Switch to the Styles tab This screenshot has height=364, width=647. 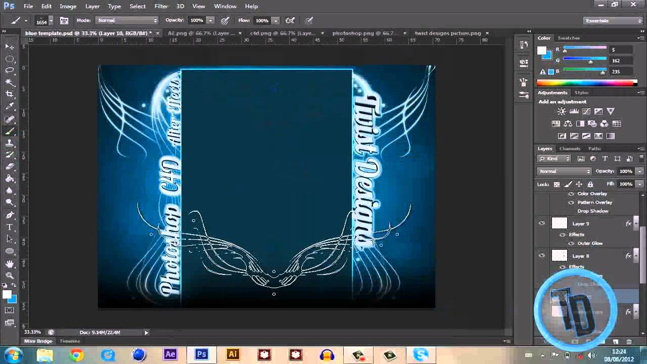pyautogui.click(x=581, y=93)
